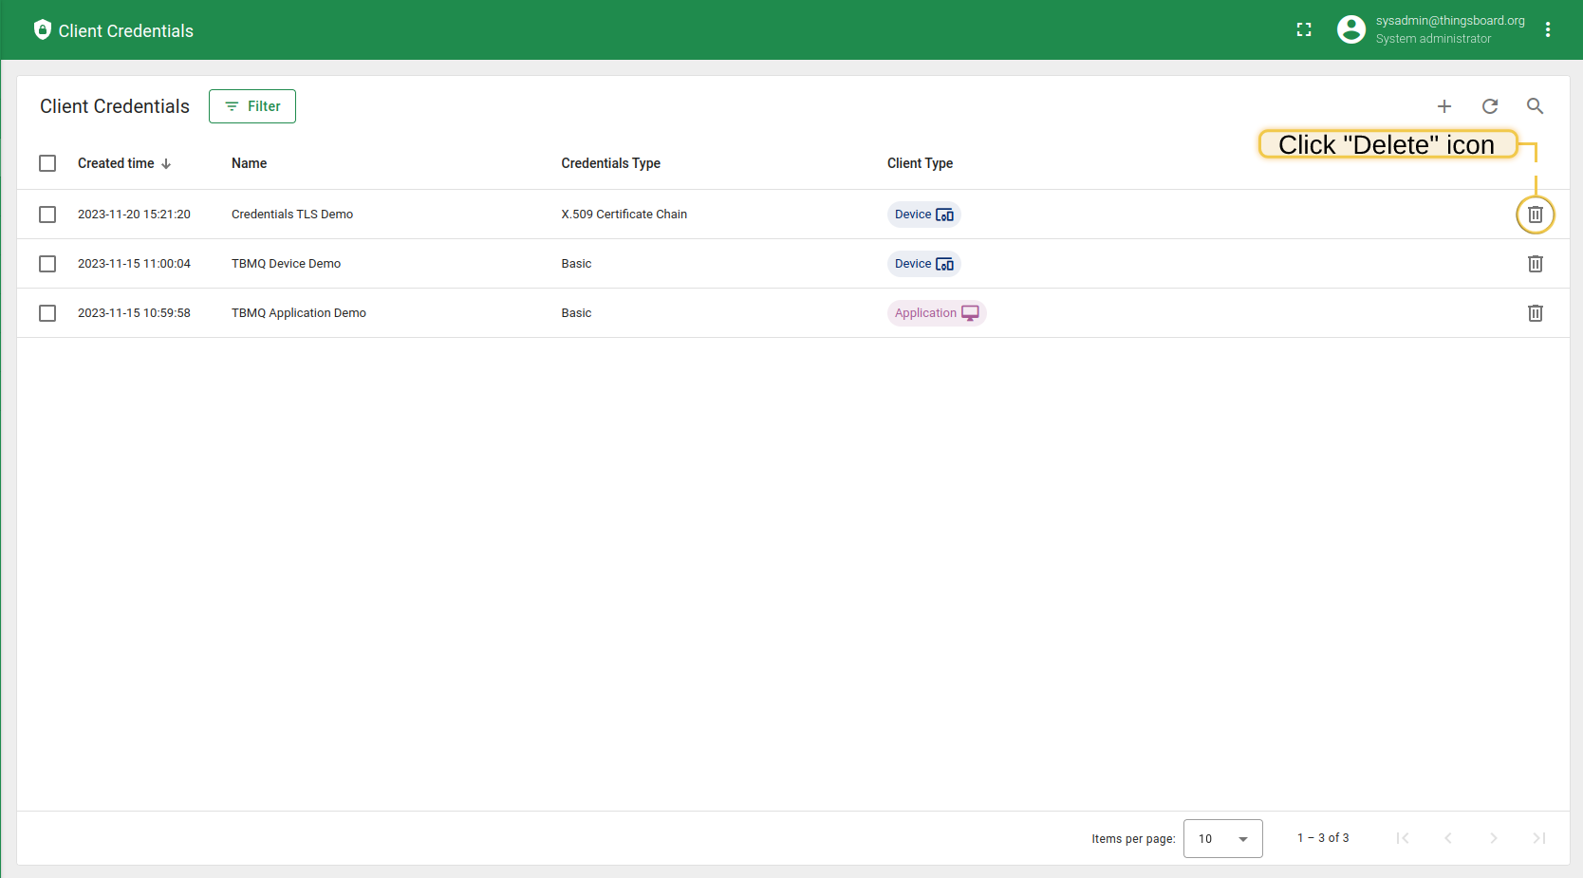Screen dimensions: 1583x878
Task: Click the Device chip on TBMQ Device Demo
Action: pos(922,263)
